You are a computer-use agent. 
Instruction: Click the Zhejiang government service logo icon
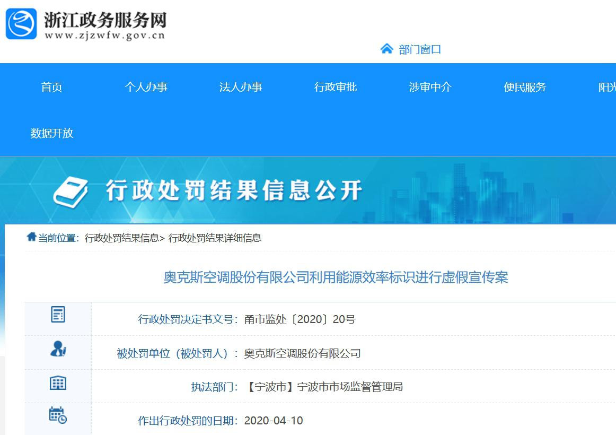(21, 24)
